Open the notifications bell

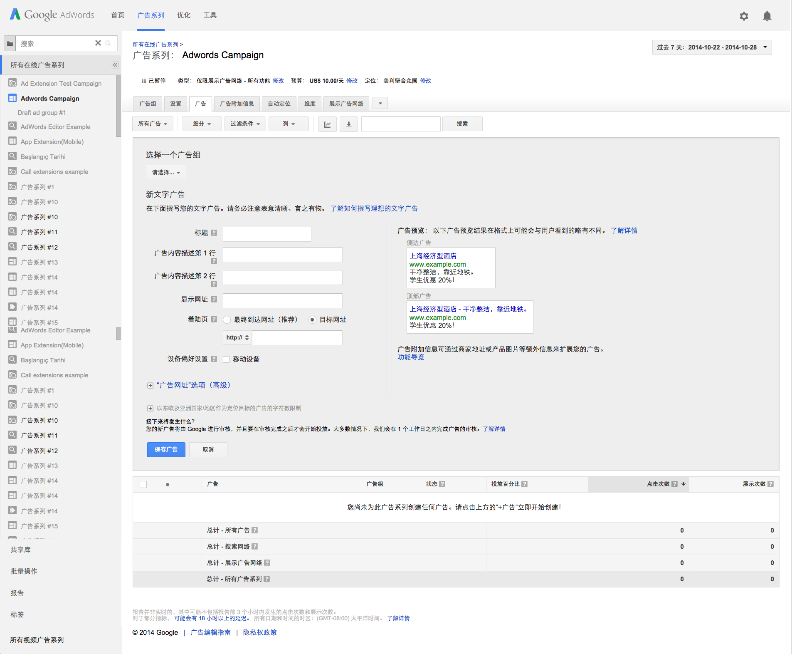767,16
